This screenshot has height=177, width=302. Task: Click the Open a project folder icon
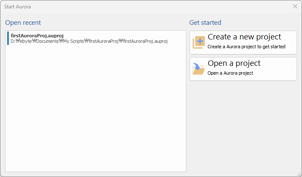(x=199, y=69)
